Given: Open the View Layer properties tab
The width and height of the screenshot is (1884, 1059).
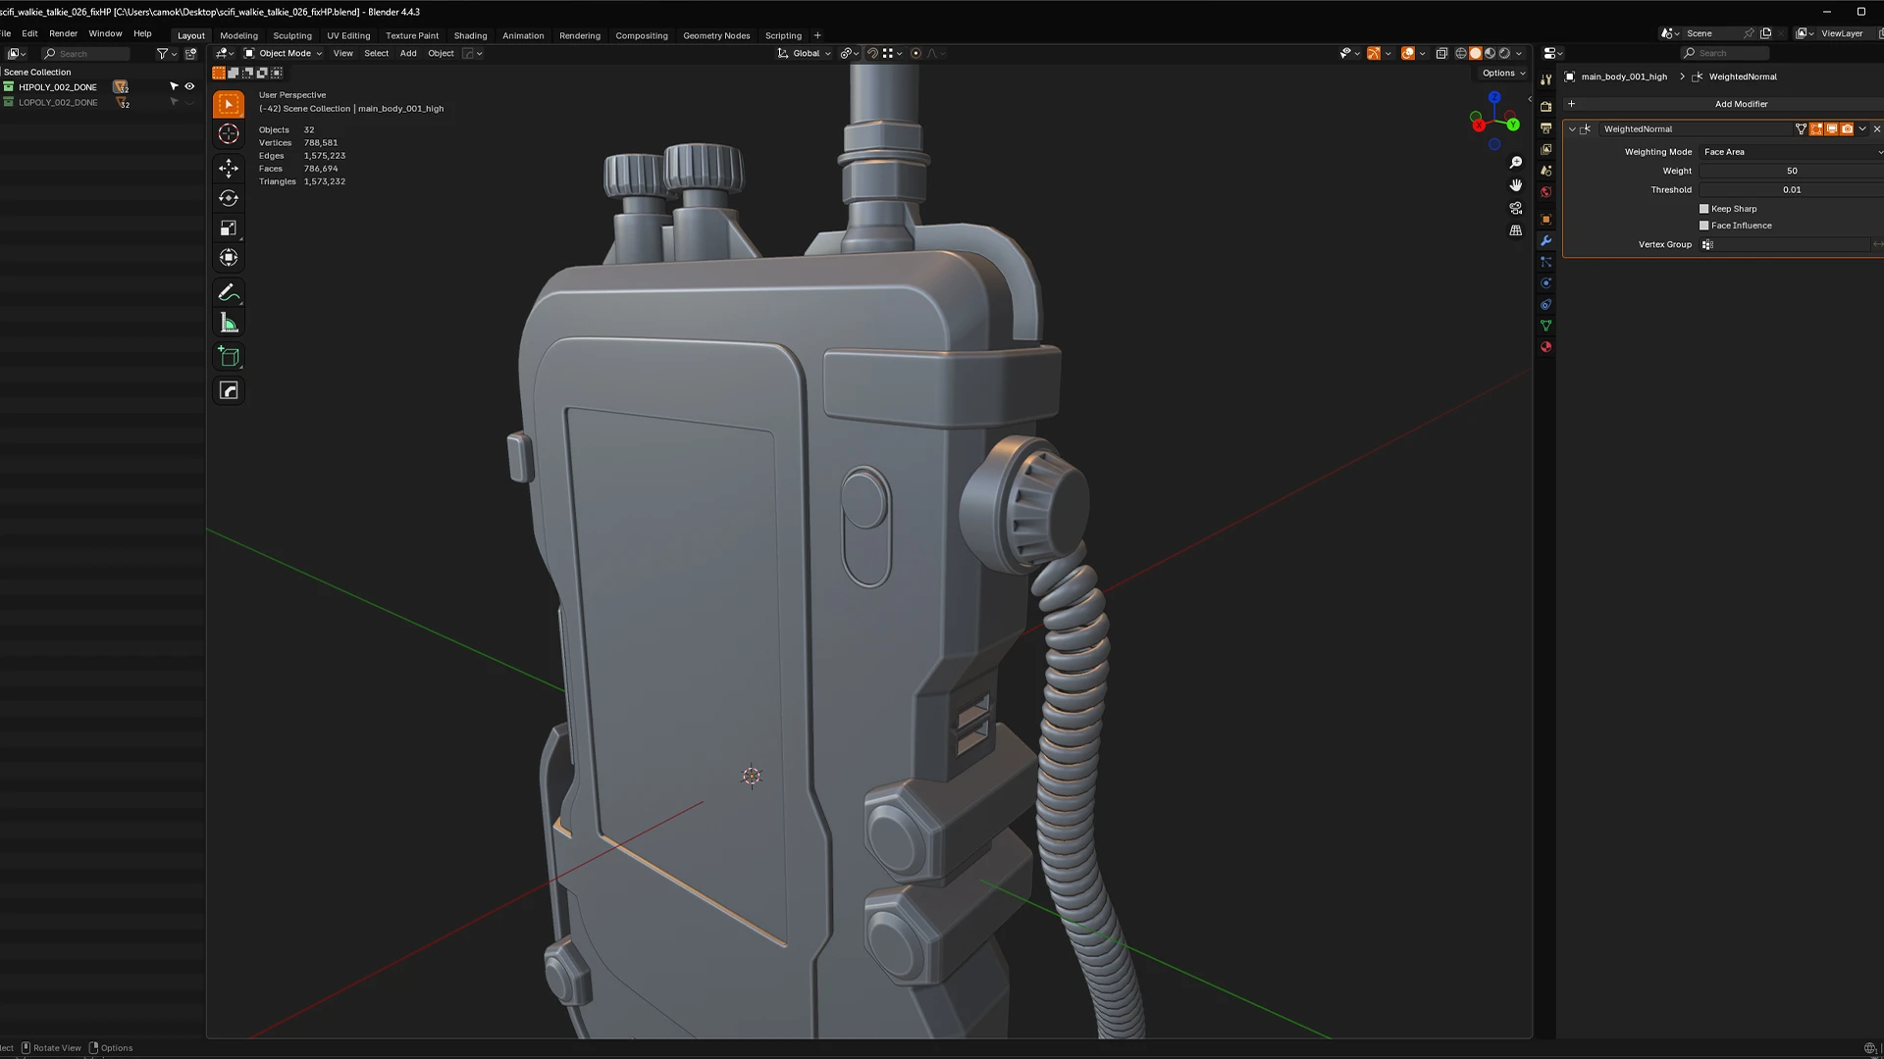Looking at the screenshot, I should [x=1546, y=150].
